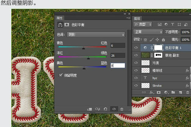Toggle adjustment layer visibility in Properties footer

click(114, 109)
